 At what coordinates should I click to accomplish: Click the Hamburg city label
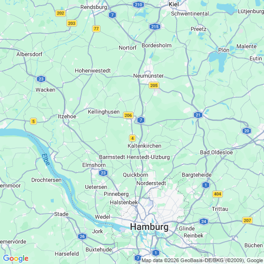[x=149, y=227]
